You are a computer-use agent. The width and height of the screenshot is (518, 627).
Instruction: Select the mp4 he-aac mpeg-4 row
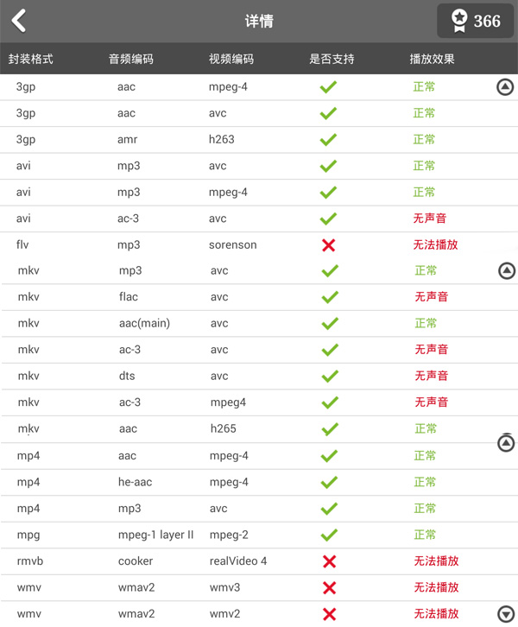point(259,482)
